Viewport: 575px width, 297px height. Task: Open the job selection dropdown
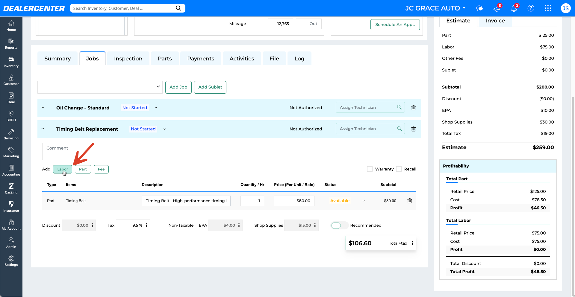click(100, 87)
